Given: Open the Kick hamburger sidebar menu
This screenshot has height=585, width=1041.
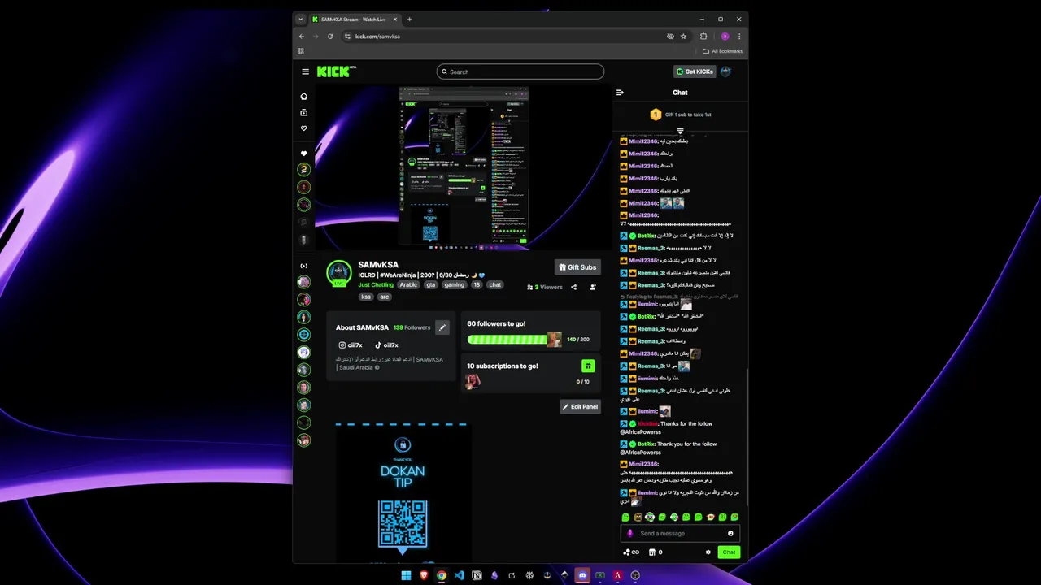Looking at the screenshot, I should click(305, 71).
